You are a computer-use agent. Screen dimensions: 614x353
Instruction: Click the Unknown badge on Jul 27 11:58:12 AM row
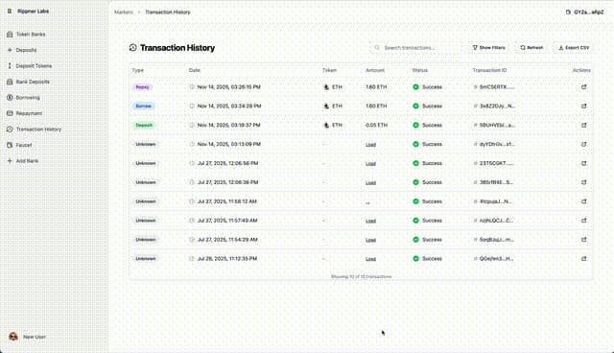tap(146, 201)
